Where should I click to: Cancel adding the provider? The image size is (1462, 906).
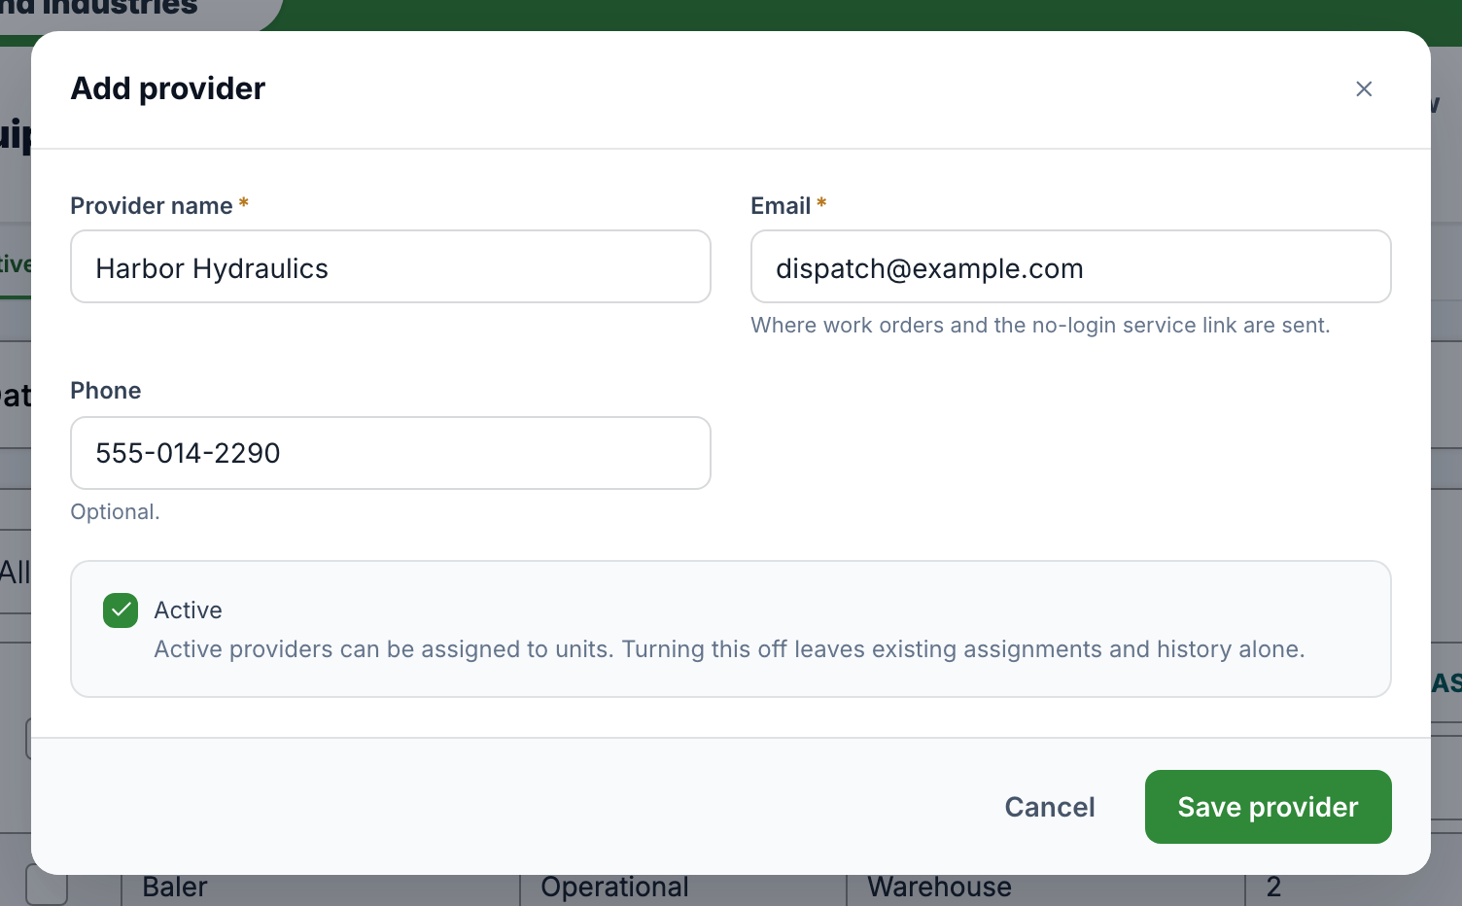(1050, 807)
